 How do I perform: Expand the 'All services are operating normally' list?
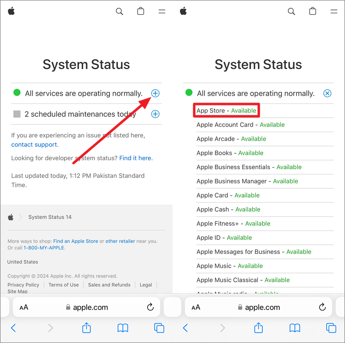[x=155, y=93]
